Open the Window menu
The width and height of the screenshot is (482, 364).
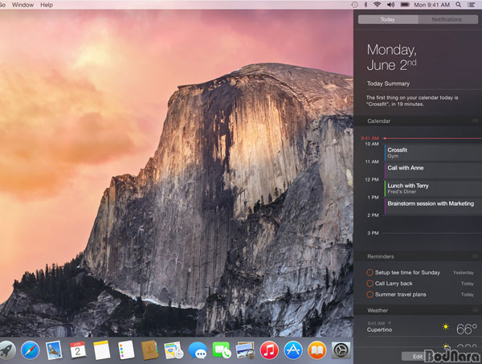[x=22, y=5]
